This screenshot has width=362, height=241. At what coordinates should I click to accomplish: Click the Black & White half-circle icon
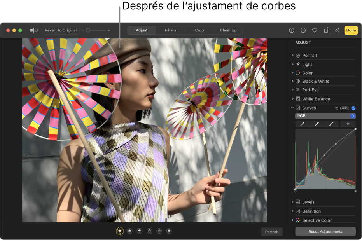click(x=298, y=81)
